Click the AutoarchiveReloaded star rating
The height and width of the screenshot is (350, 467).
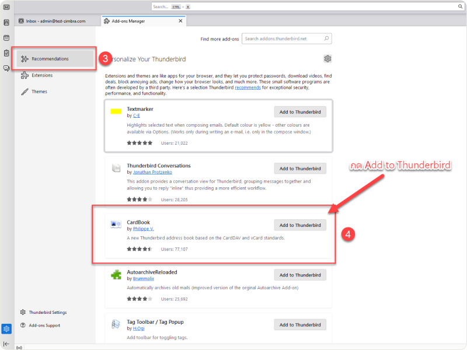[x=140, y=299]
